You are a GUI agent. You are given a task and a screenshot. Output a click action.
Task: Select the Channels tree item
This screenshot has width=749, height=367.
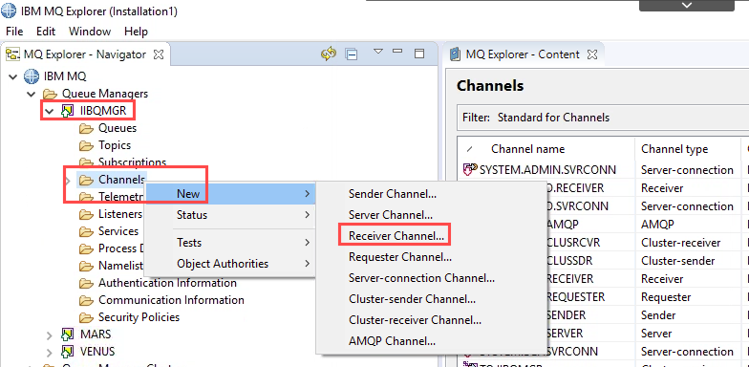point(121,180)
